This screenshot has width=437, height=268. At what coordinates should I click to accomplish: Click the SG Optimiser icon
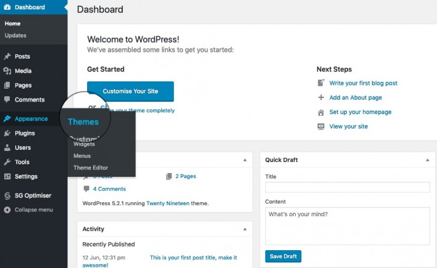click(7, 195)
